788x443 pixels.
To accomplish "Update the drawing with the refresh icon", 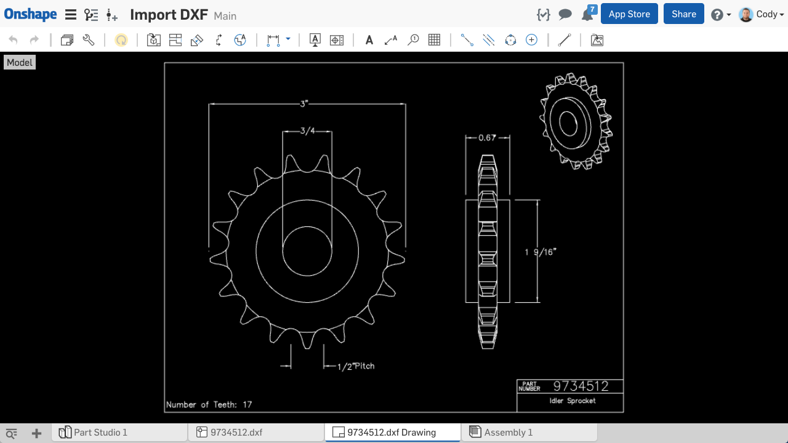I will click(x=121, y=39).
